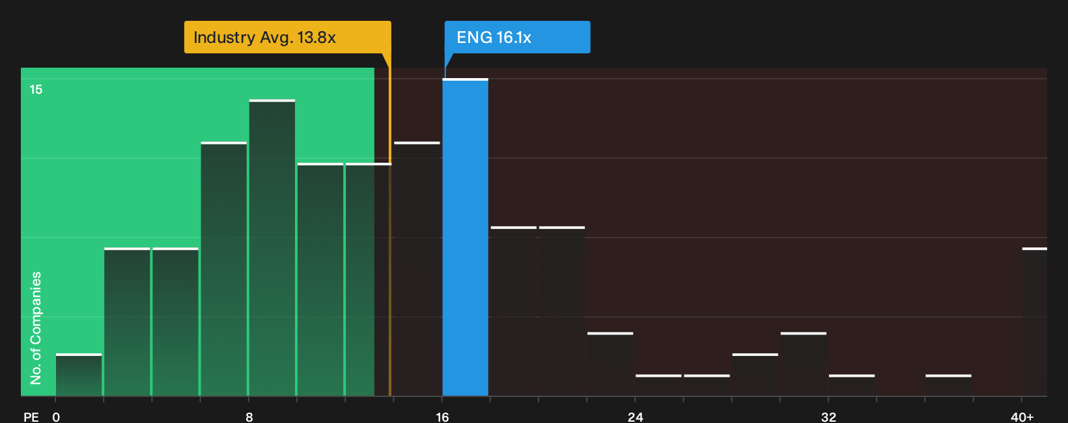The image size is (1068, 423).
Task: Click the x-axis label 32
Action: 828,416
